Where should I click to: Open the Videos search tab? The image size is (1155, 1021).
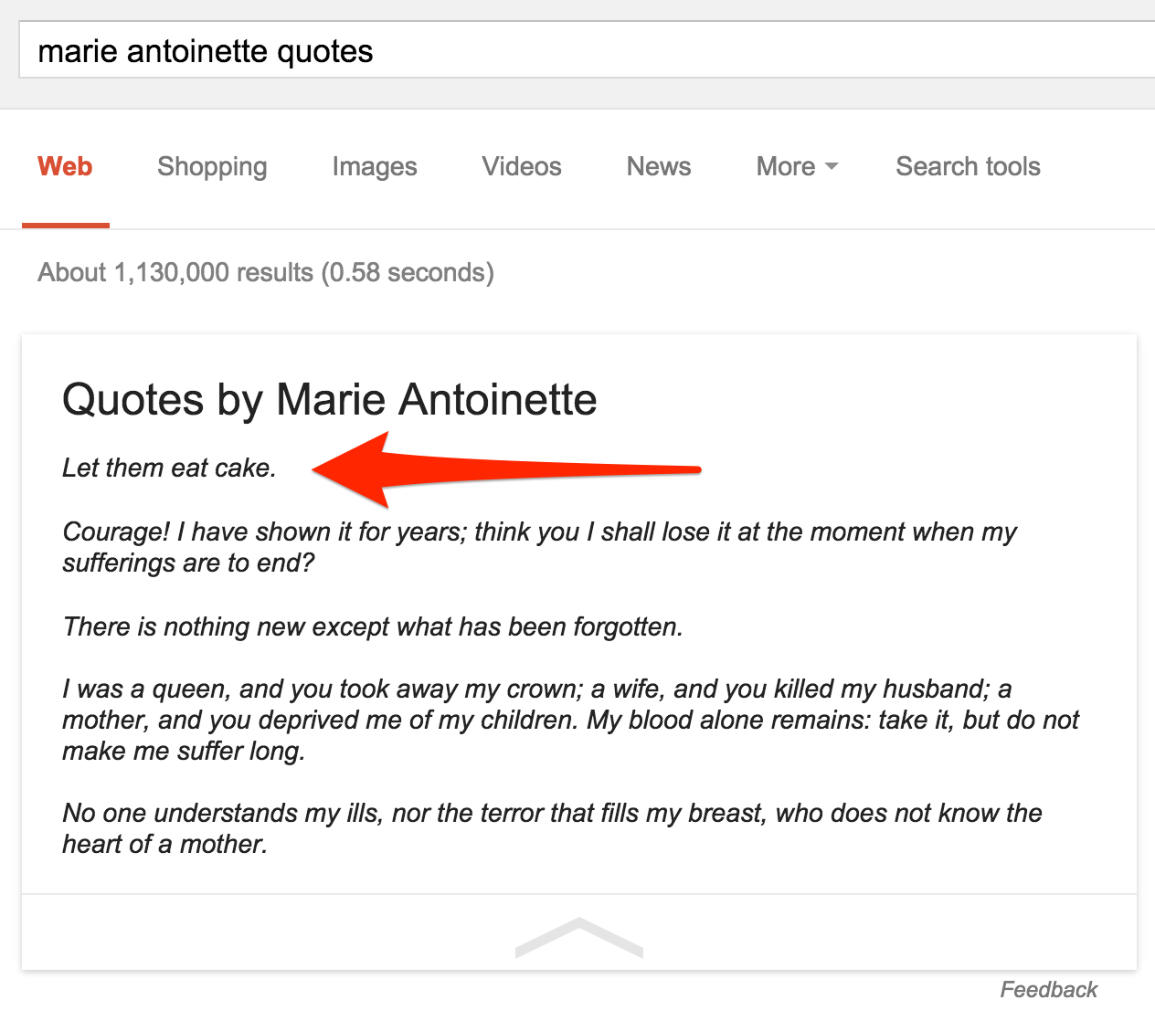point(520,166)
